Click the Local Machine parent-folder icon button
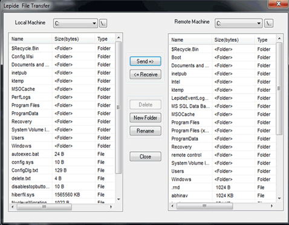This screenshot has height=225, width=289. coord(103,24)
